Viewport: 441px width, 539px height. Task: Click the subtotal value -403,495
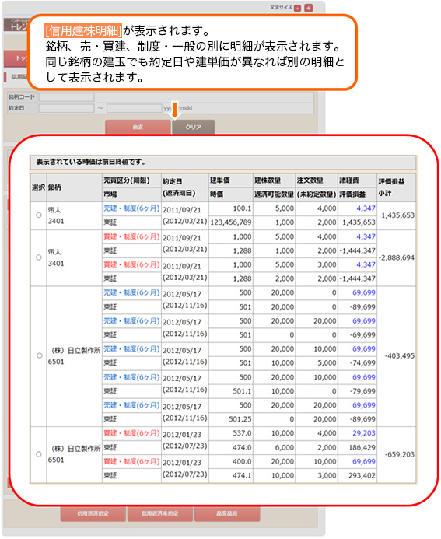point(400,355)
